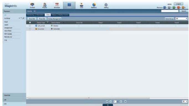Switch to the Information tab
Image resolution: width=189 pixels, height=106 pixels.
click(x=40, y=15)
